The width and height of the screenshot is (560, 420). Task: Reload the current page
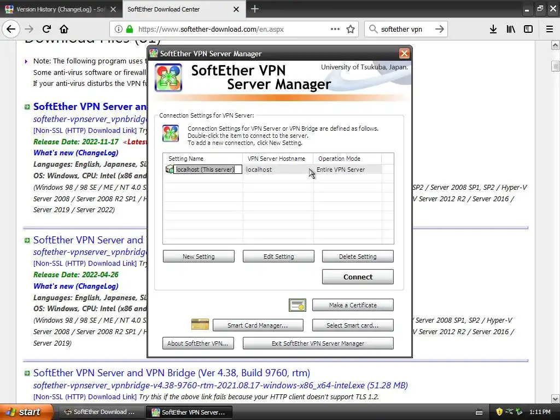46,29
